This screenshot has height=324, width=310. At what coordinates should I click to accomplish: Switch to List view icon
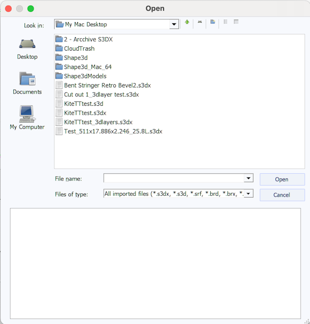225,22
